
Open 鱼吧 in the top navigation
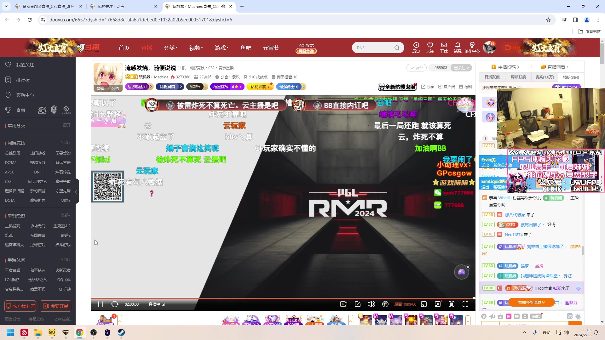(246, 48)
